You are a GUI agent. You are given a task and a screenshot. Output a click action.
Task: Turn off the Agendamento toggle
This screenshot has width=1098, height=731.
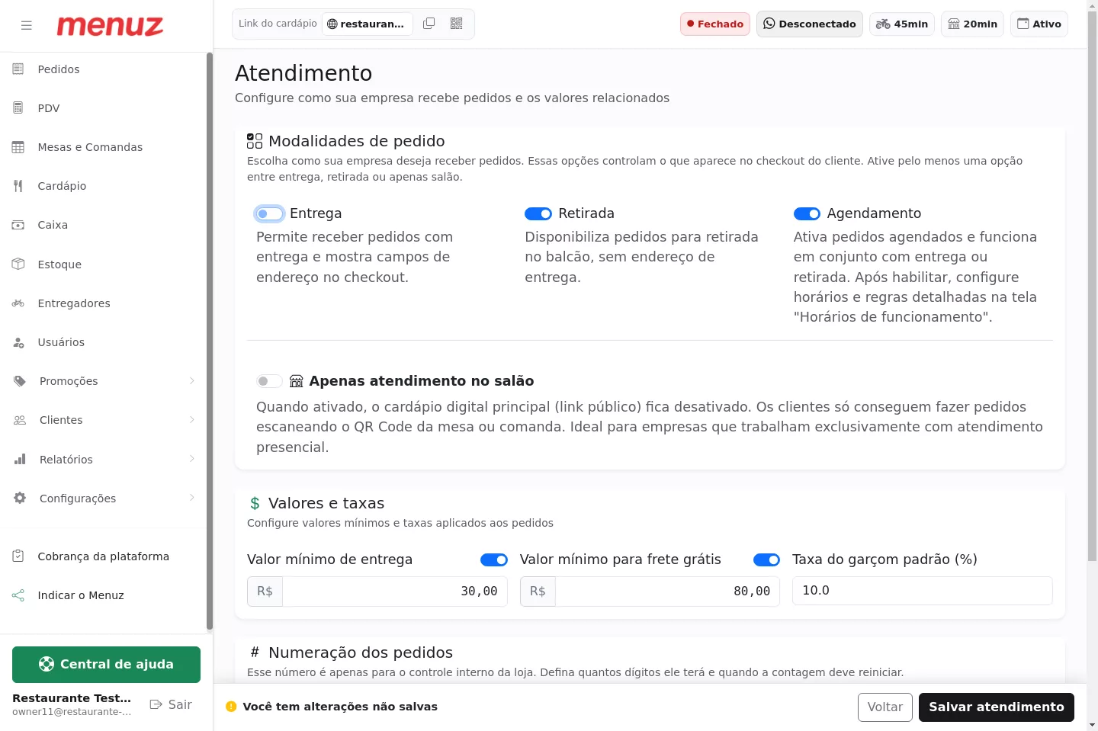point(807,214)
